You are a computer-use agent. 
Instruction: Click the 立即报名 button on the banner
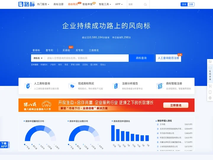pos(176,105)
